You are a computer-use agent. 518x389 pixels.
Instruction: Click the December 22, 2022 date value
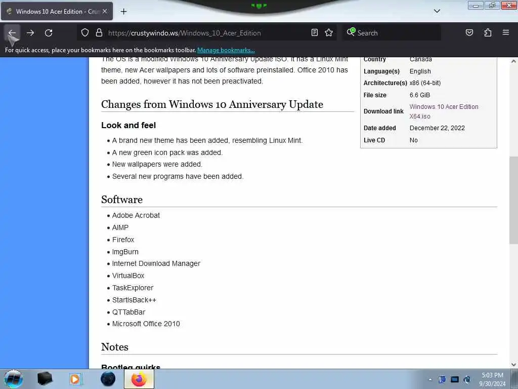[x=437, y=128]
